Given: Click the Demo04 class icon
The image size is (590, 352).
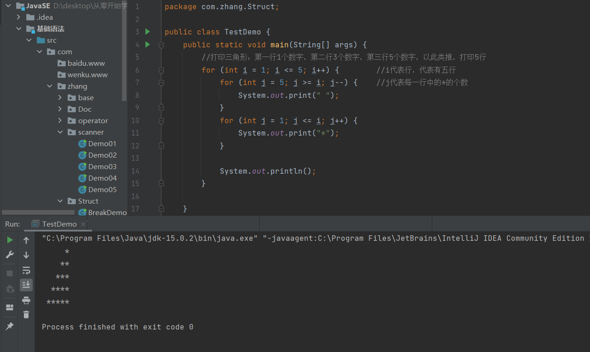Looking at the screenshot, I should point(83,178).
